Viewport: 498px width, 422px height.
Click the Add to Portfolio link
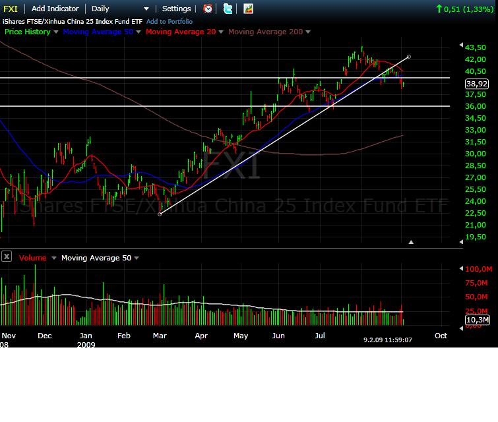[170, 21]
